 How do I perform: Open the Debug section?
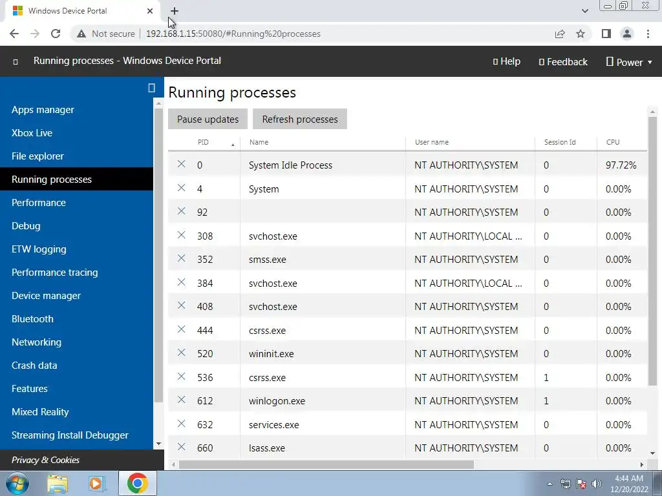26,225
